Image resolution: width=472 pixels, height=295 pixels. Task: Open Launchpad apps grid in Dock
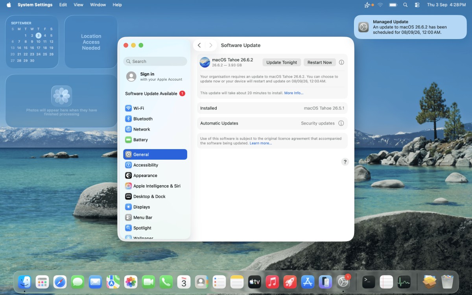tap(42, 282)
